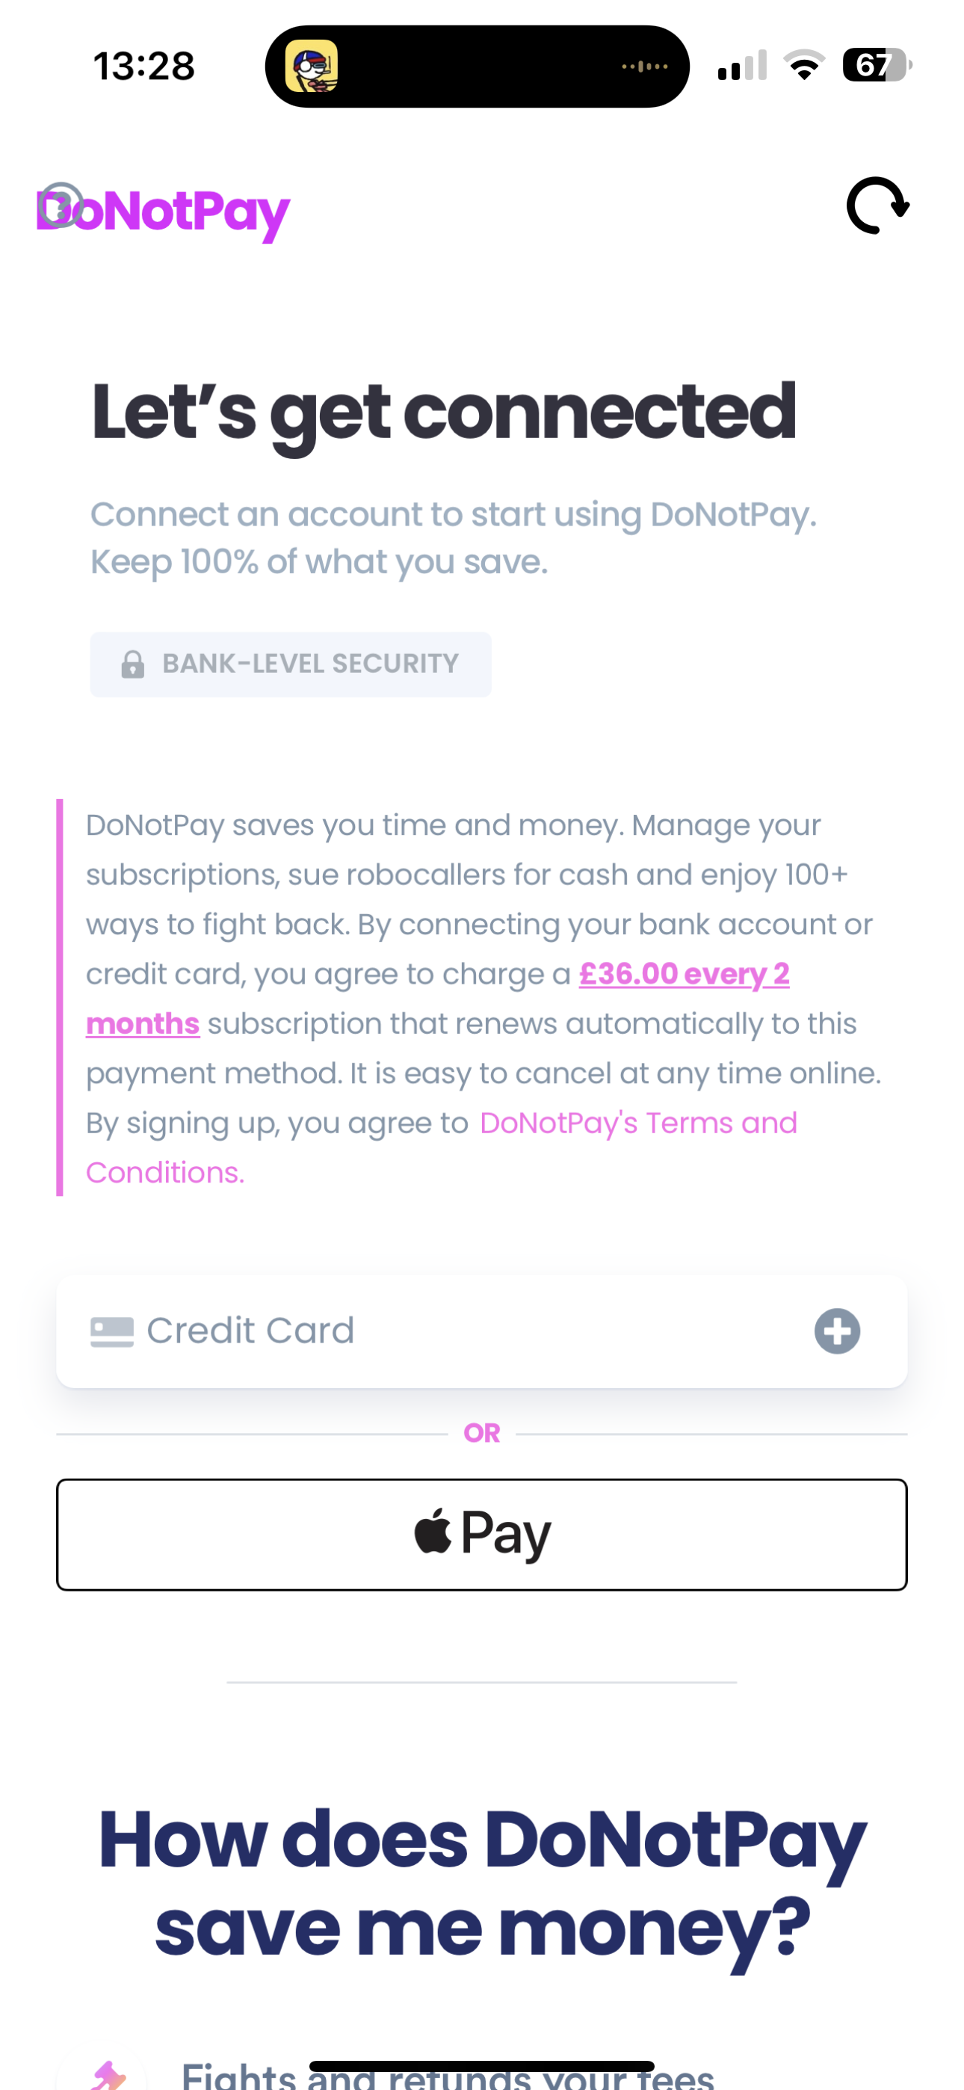
Task: Open the app in Dynamic Island
Action: [x=312, y=66]
